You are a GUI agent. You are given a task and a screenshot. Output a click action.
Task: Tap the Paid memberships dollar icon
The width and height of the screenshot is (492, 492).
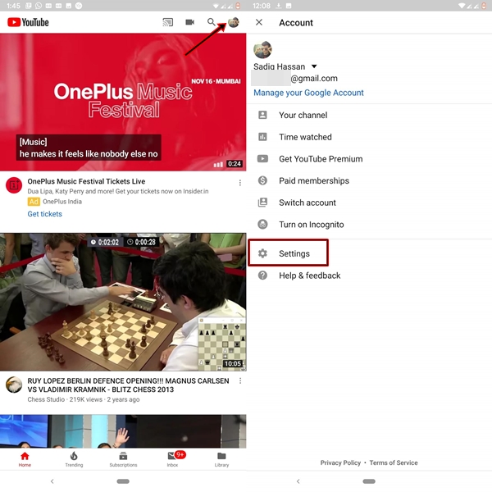262,180
